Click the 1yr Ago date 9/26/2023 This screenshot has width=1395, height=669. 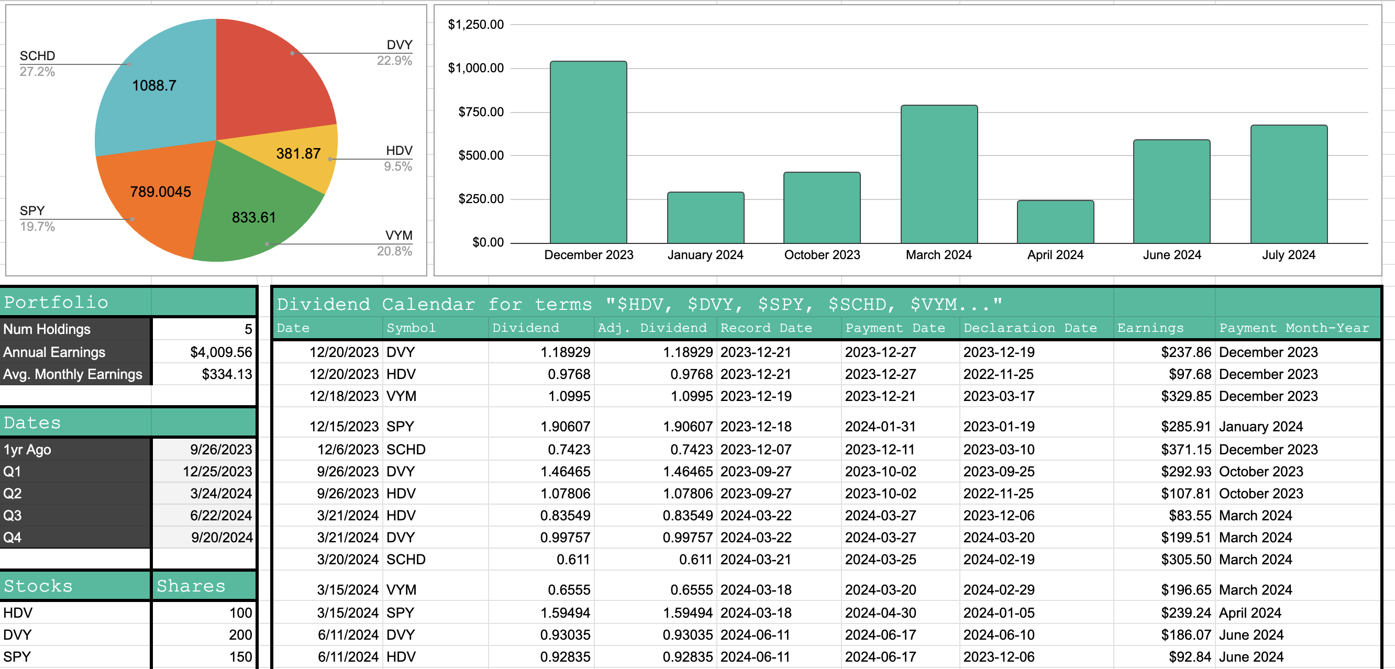coord(204,449)
